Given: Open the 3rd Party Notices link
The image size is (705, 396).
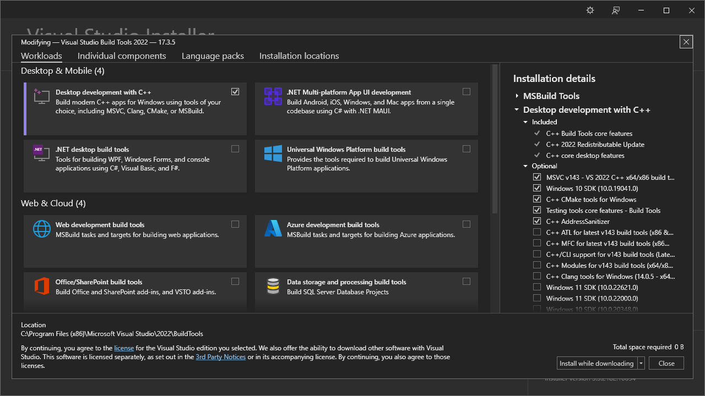Looking at the screenshot, I should [221, 357].
